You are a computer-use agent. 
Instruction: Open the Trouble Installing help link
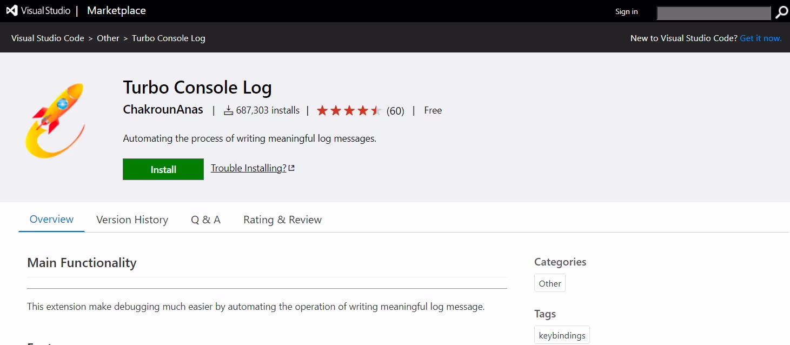249,168
